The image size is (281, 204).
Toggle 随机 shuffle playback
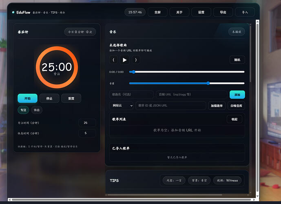(x=237, y=60)
